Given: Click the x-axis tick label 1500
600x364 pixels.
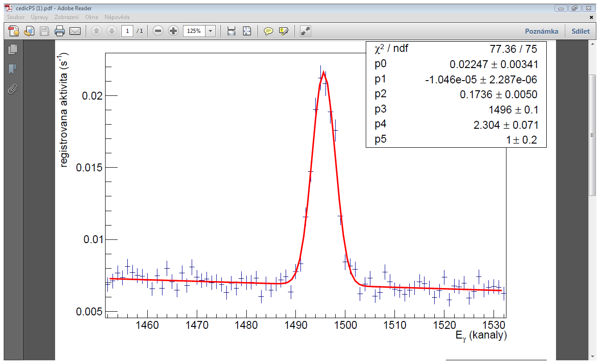Looking at the screenshot, I should pyautogui.click(x=344, y=325).
